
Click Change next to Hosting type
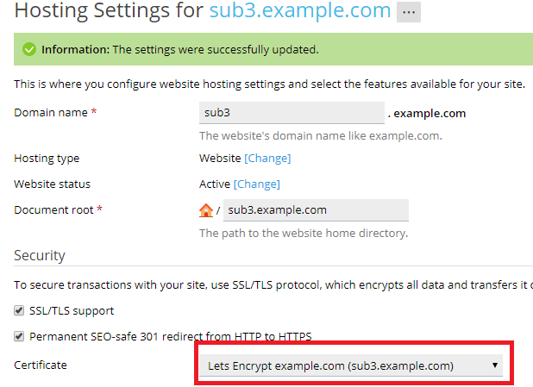pos(267,159)
